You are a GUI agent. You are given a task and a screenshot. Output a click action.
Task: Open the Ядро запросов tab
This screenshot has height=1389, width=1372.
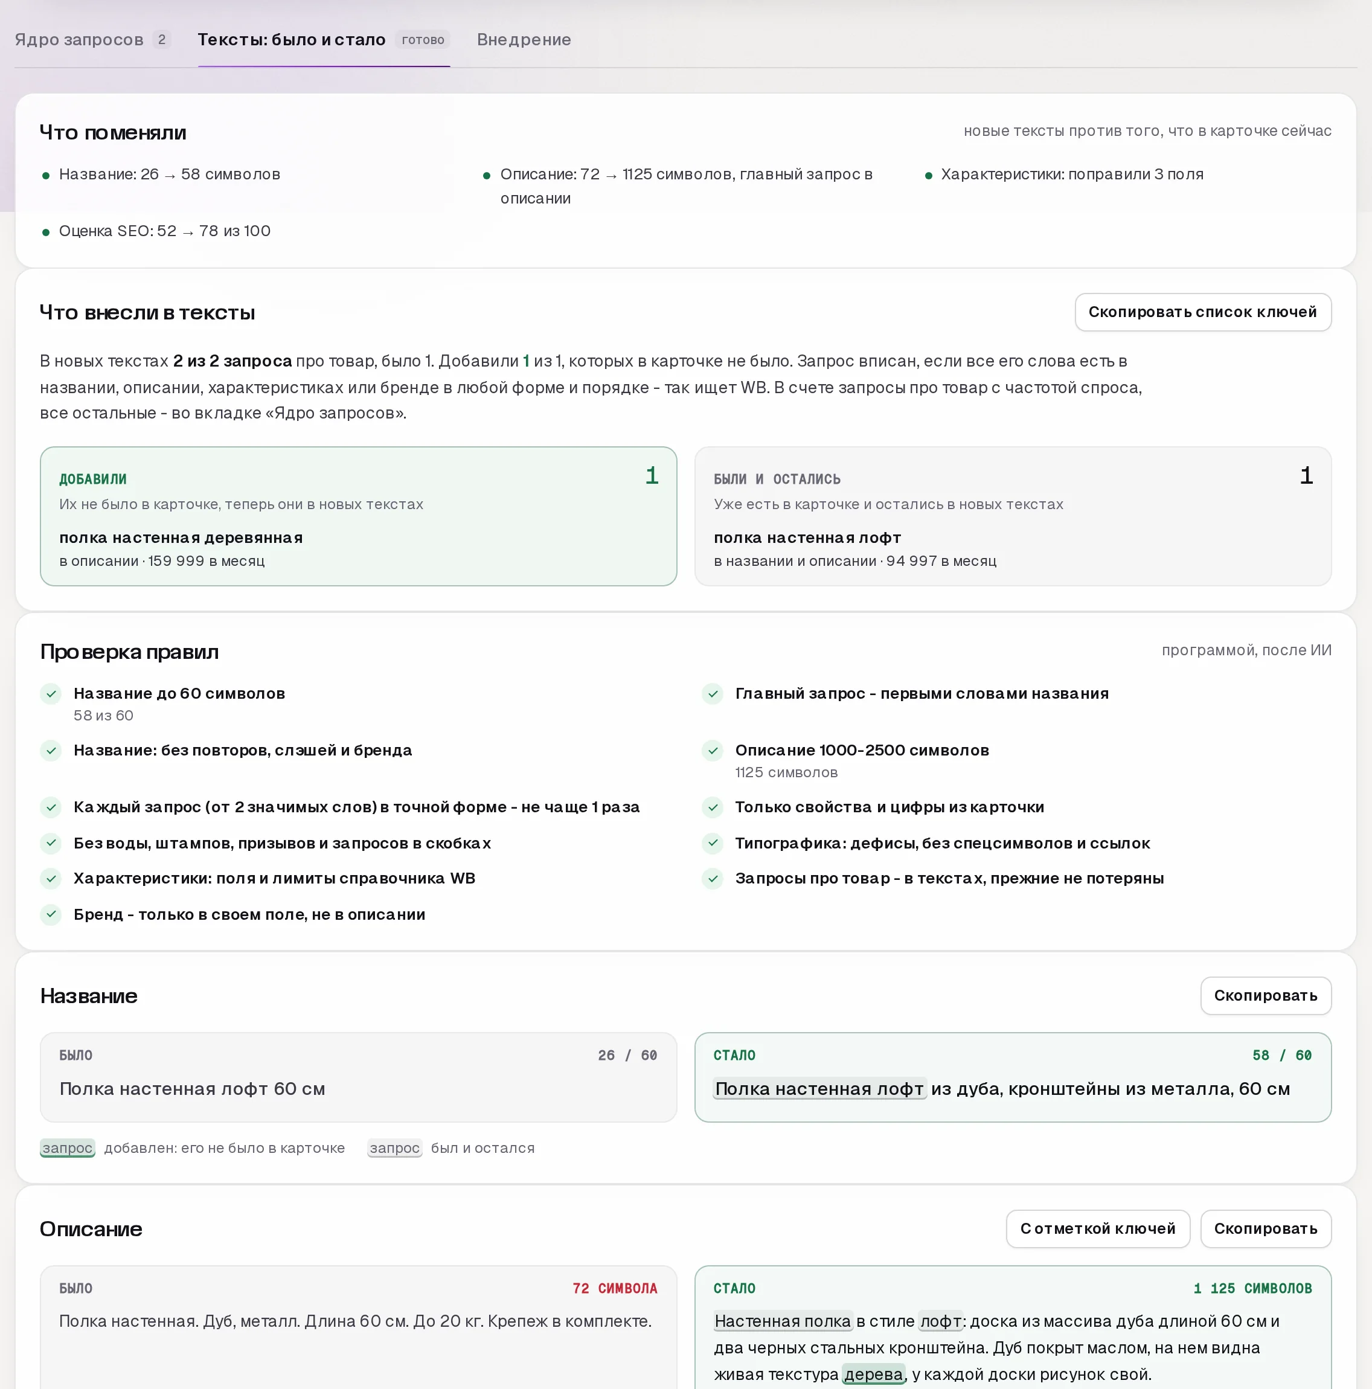92,39
